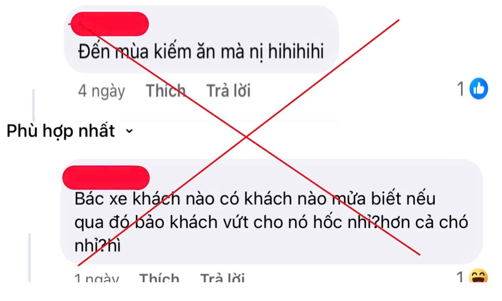Click the '1 ngày' timestamp link
Image resolution: width=502 pixels, height=301 pixels.
click(96, 277)
